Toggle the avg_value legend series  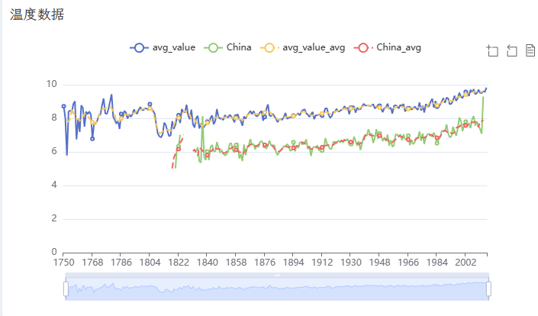163,47
